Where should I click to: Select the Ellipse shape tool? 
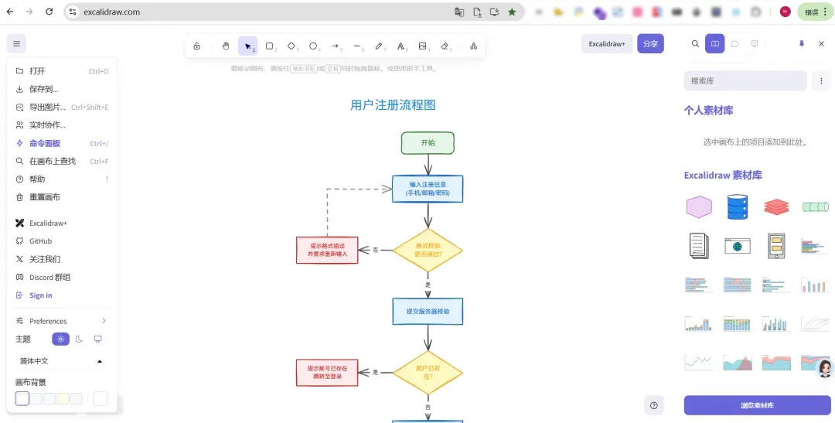coord(313,46)
